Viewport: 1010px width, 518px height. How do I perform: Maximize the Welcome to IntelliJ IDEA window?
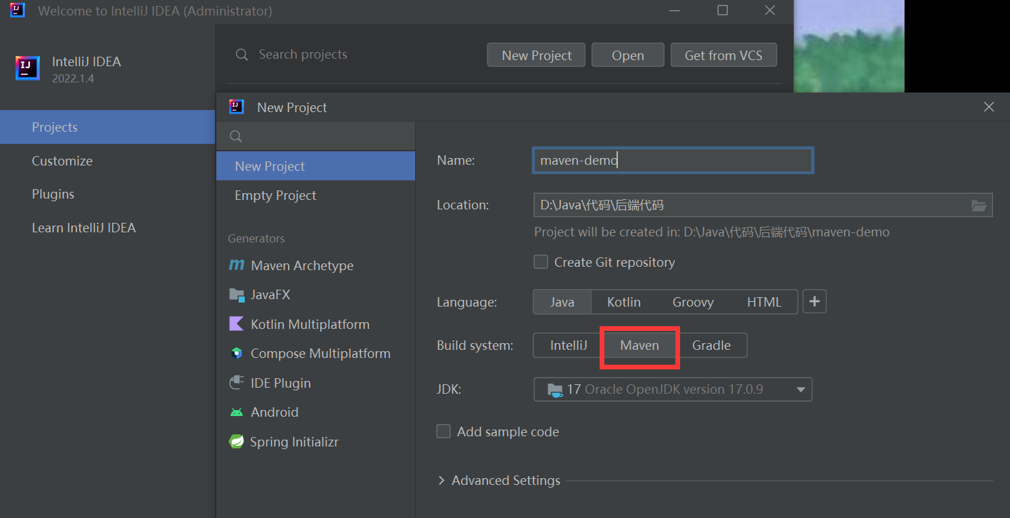(x=723, y=10)
